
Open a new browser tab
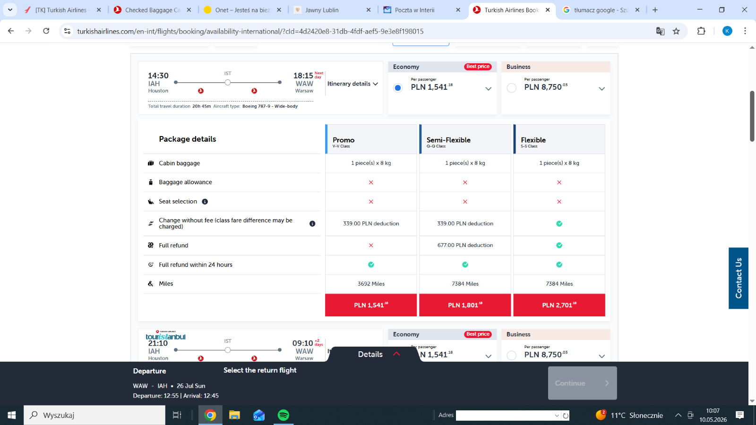[x=655, y=9]
